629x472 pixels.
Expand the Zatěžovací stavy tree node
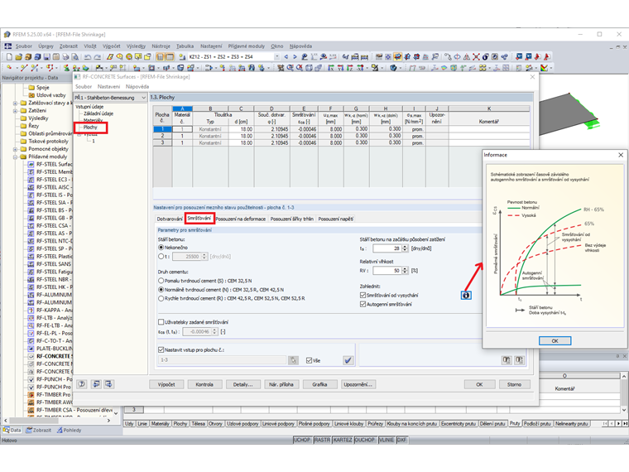tap(15, 103)
